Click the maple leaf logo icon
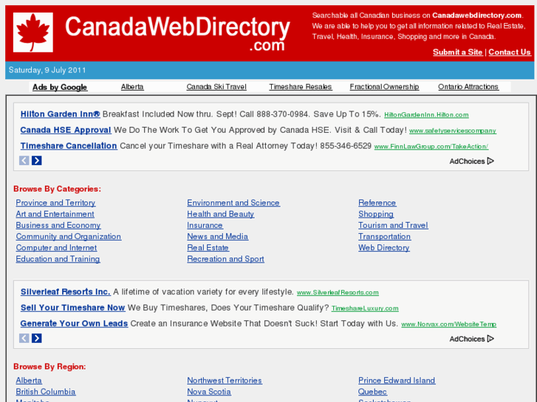This screenshot has width=537, height=402. [33, 32]
